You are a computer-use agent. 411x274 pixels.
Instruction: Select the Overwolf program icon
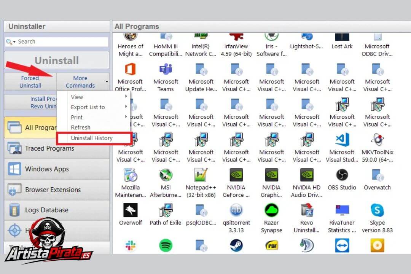[130, 210]
